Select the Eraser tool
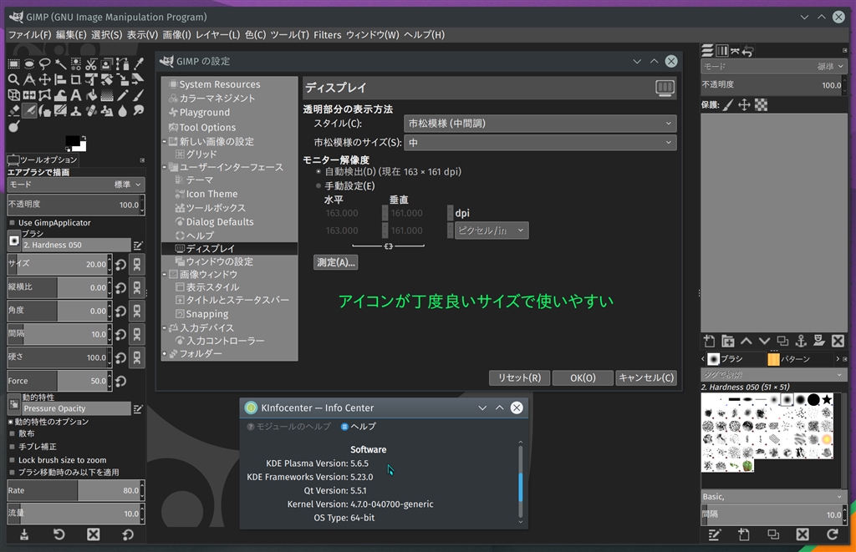Screen dimensions: 856x552 [13, 111]
